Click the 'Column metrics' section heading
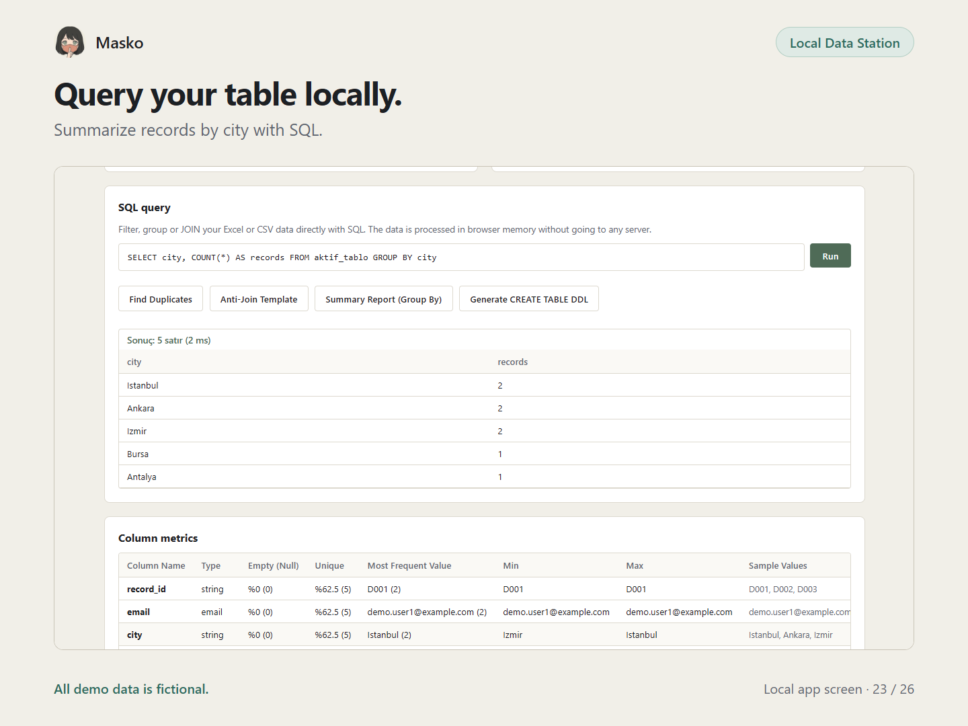This screenshot has height=726, width=968. (158, 538)
